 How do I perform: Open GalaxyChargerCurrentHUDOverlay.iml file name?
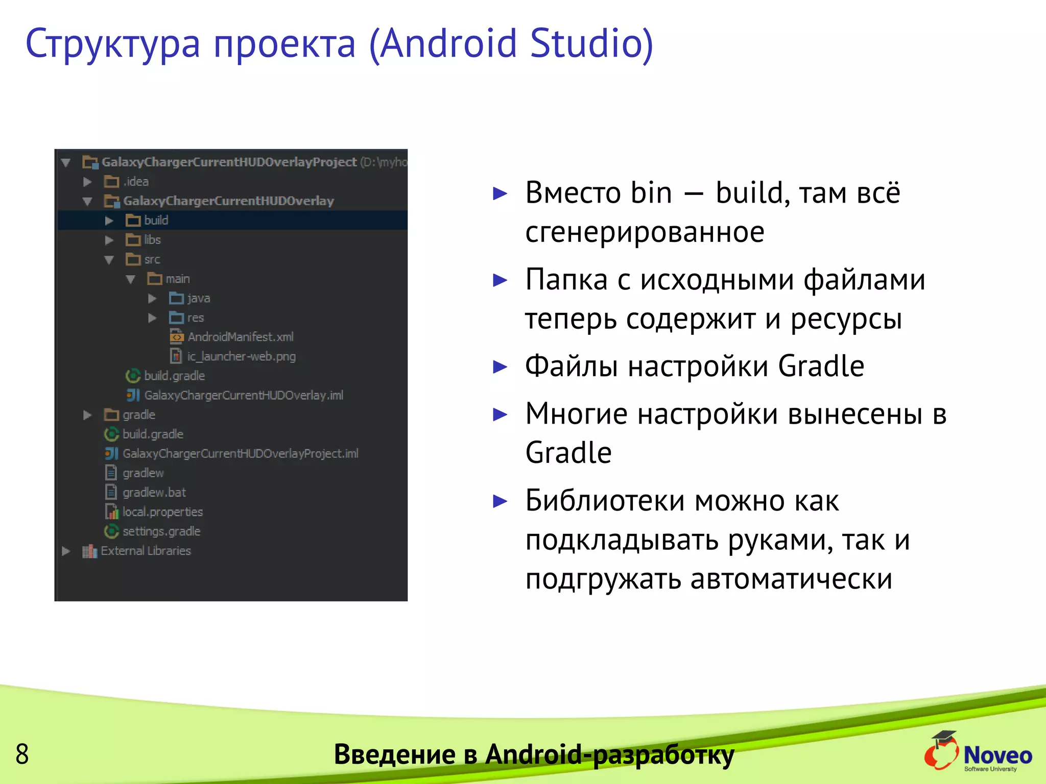[x=244, y=396]
